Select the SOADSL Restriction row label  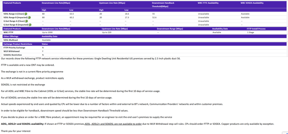[x=13, y=55]
